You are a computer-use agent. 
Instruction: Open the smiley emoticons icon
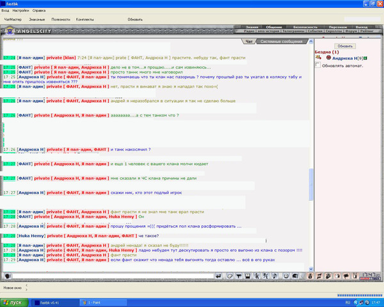coord(286,276)
